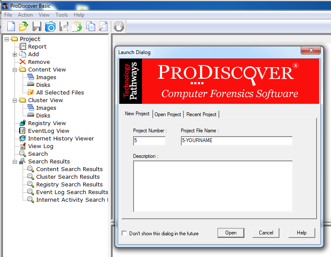Click the Cancel button in Launch Dialog
Viewport: 331px width, 257px height.
point(266,233)
